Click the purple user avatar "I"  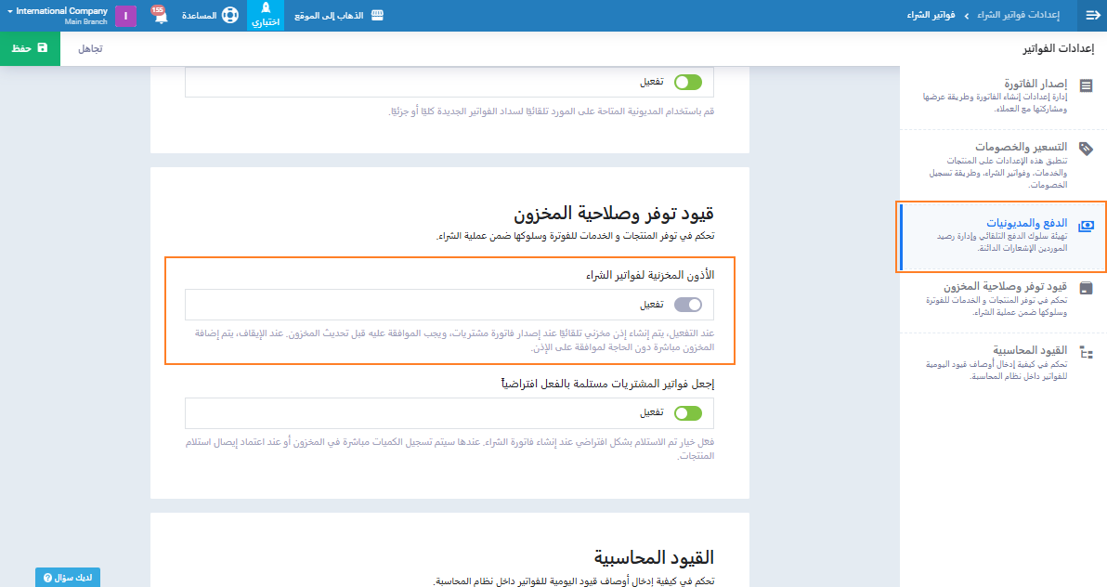pyautogui.click(x=126, y=16)
